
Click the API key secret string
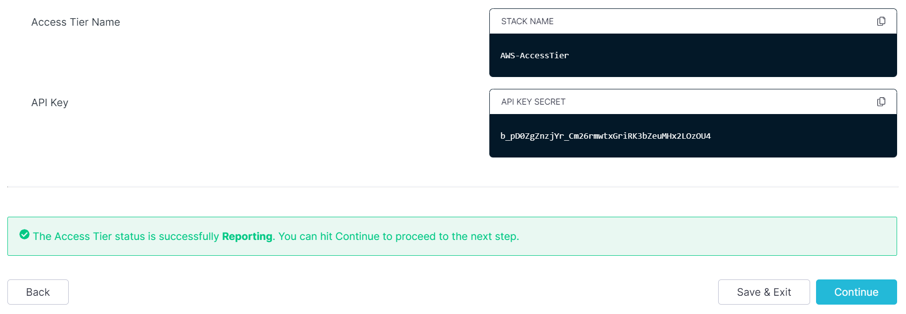coord(605,136)
